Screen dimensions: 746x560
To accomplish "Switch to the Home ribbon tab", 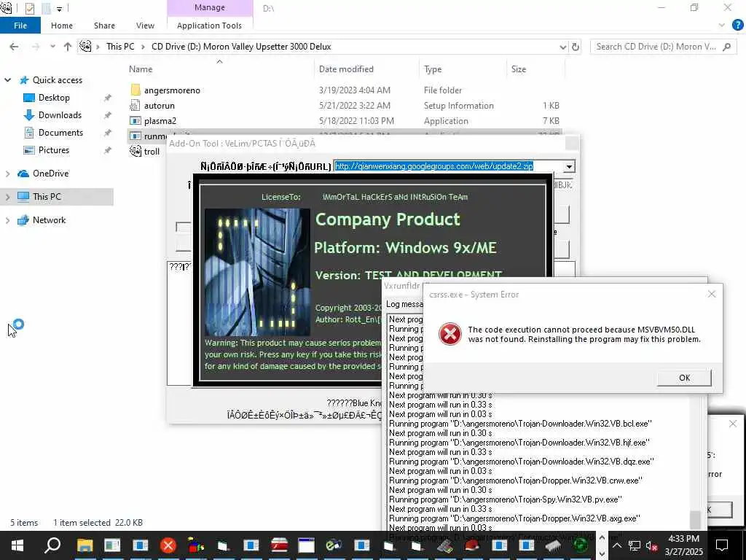I will (x=62, y=26).
